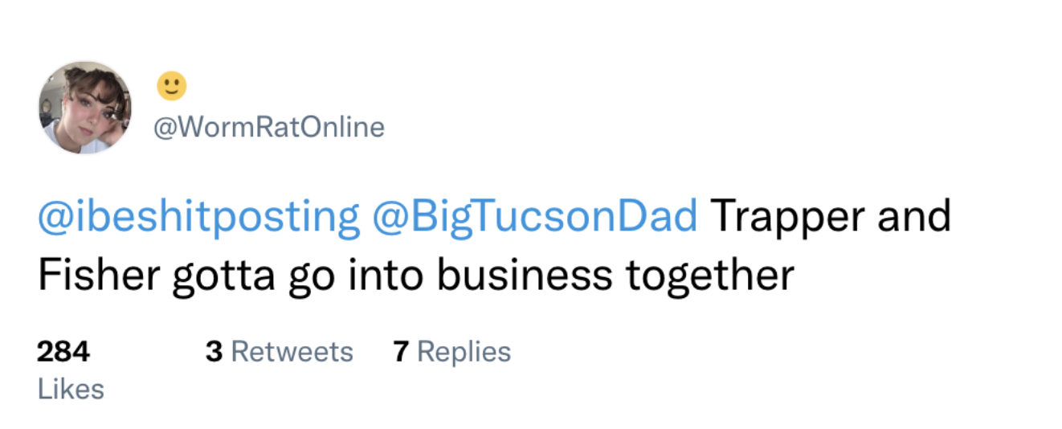The width and height of the screenshot is (1062, 429).
Task: Click the Retweets word
Action: point(292,352)
